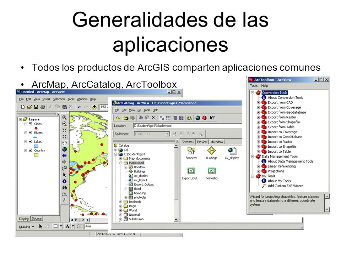Choose the Pan hand tool in ArcMap
Screen dimensions: 341x255
[64, 143]
